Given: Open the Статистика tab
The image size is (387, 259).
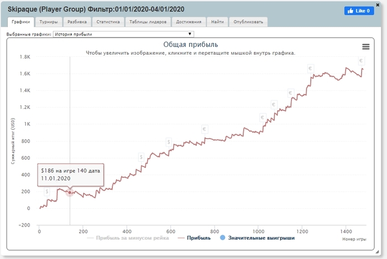Looking at the screenshot, I should [108, 22].
